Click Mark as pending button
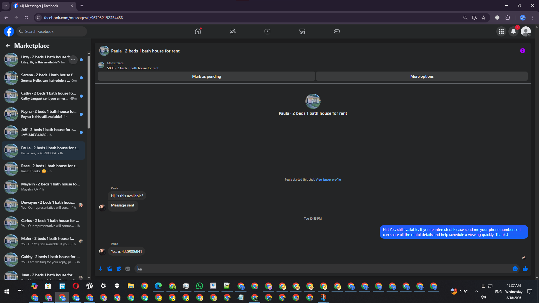 point(207,76)
